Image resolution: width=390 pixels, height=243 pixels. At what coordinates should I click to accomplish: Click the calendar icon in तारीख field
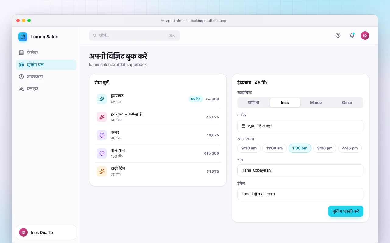click(x=243, y=126)
